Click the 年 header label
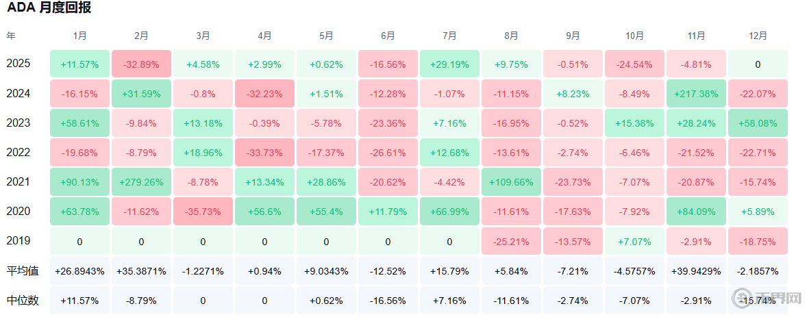This screenshot has height=317, width=809. 11,36
